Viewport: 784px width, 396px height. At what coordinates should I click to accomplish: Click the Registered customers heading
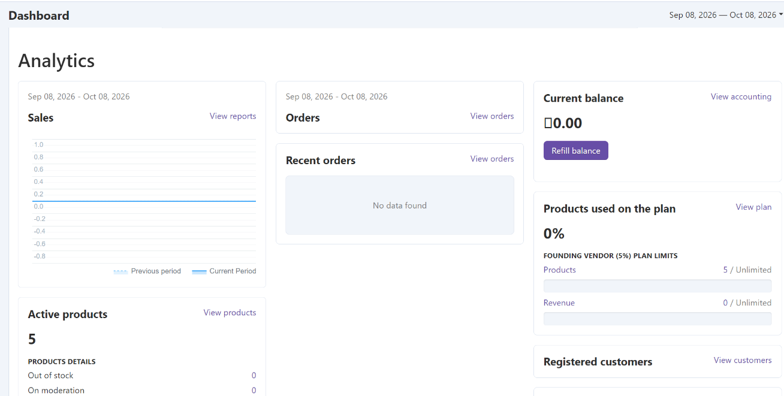(598, 362)
